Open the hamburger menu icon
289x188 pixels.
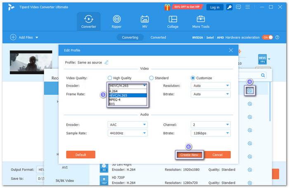click(248, 7)
